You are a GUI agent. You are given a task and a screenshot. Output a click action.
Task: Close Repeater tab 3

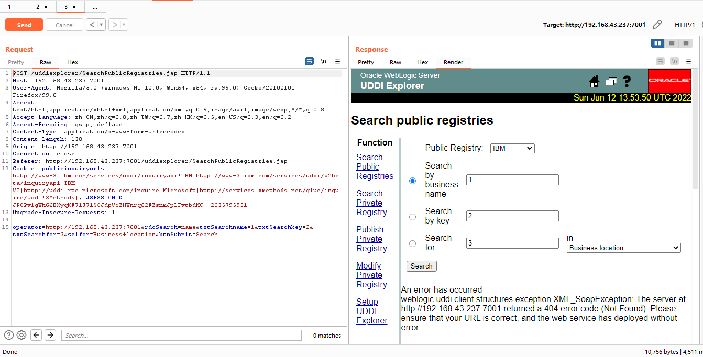(x=74, y=7)
